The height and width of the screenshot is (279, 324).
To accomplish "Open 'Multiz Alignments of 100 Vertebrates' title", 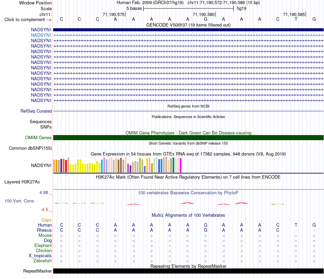I will pyautogui.click(x=188, y=215).
